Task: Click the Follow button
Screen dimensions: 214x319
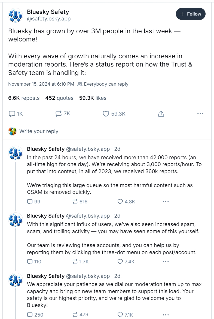Action: click(190, 14)
